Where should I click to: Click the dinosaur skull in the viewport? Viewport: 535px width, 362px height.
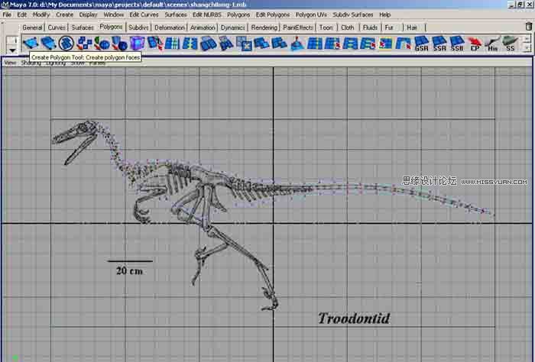76,134
